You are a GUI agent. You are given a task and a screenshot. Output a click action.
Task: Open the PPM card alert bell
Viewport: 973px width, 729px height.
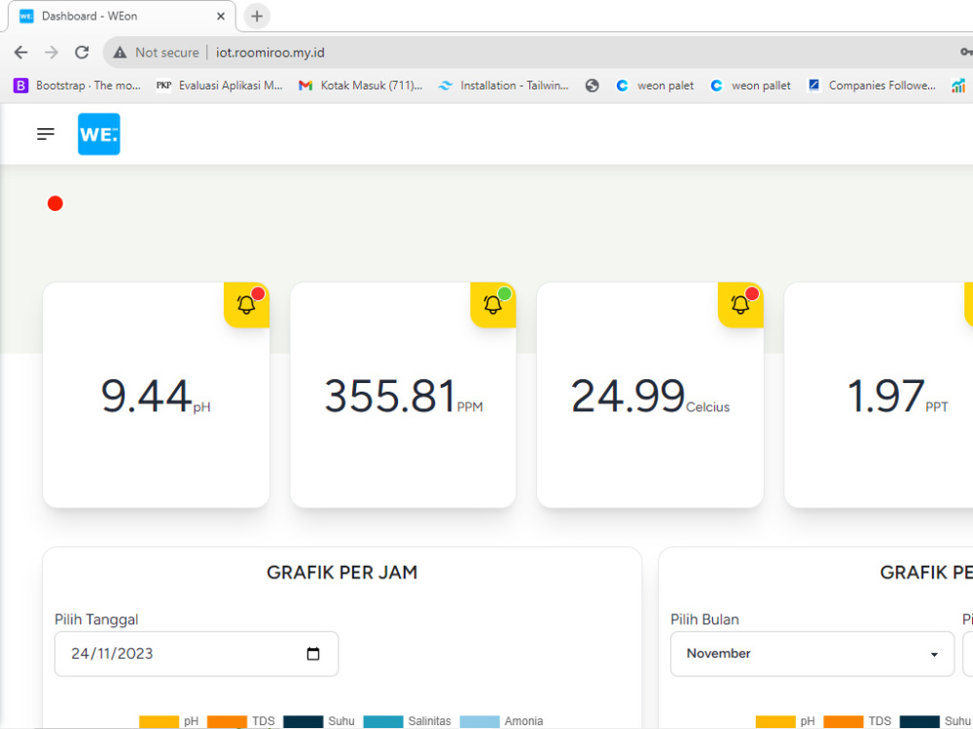pos(492,305)
